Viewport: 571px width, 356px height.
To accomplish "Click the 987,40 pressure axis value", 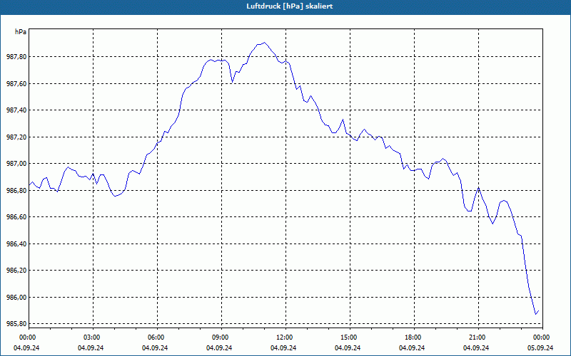I will (16, 110).
